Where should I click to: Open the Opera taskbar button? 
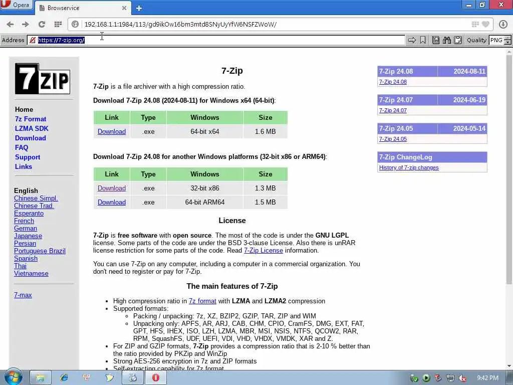click(x=156, y=378)
